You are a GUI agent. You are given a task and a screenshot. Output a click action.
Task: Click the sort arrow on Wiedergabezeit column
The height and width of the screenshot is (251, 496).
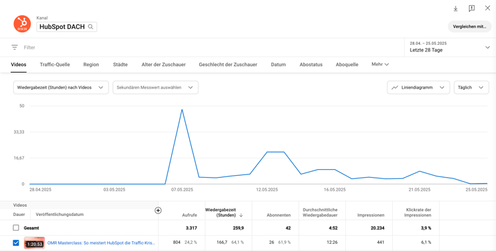click(x=241, y=215)
